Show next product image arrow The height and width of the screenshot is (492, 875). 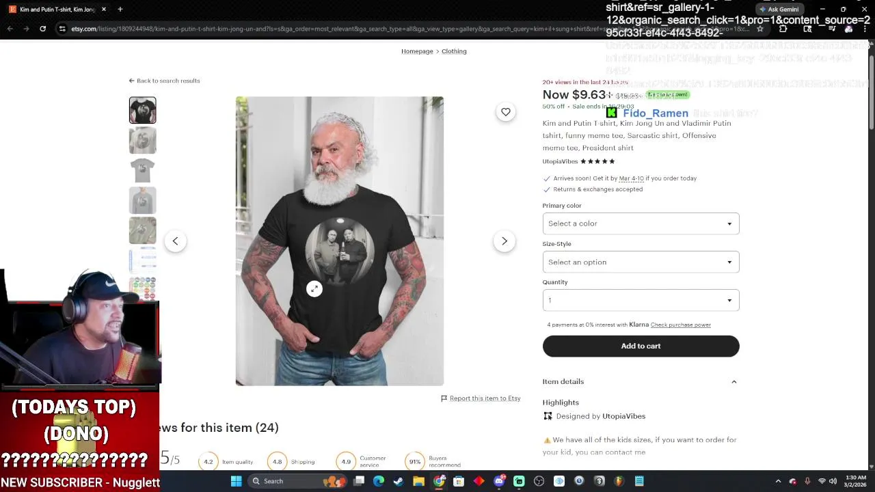click(x=504, y=241)
